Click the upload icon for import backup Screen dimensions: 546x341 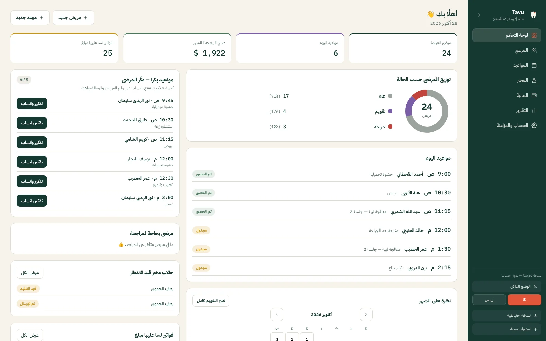pyautogui.click(x=535, y=329)
